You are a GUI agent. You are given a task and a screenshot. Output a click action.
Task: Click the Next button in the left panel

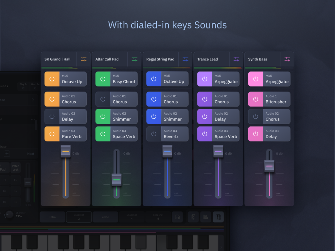tap(31, 153)
